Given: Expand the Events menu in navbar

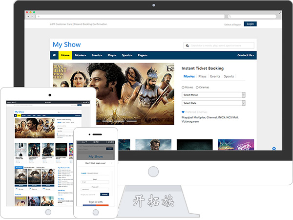Looking at the screenshot, I should tap(97, 55).
